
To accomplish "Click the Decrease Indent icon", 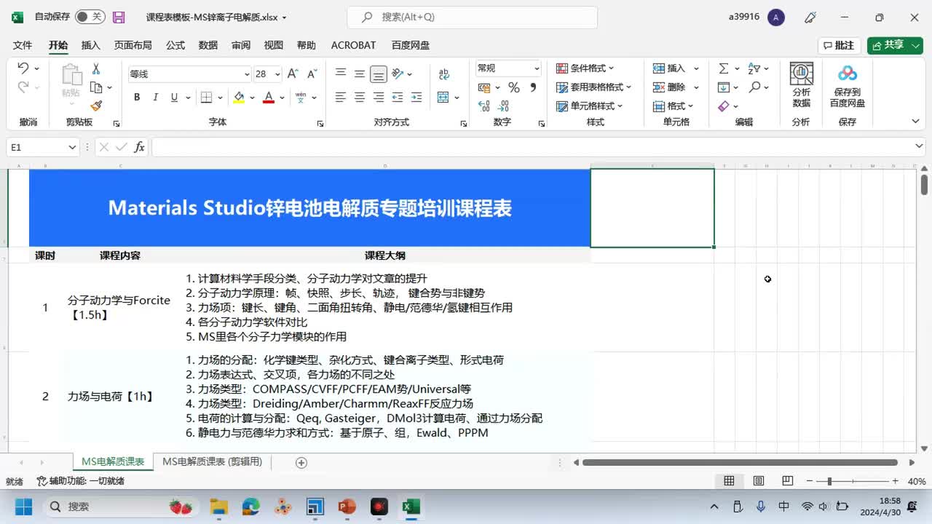I will (397, 97).
